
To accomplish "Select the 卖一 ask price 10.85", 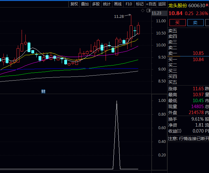I will 198,53.
